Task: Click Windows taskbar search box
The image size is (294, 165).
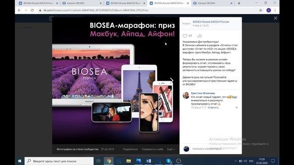Action: point(59,161)
